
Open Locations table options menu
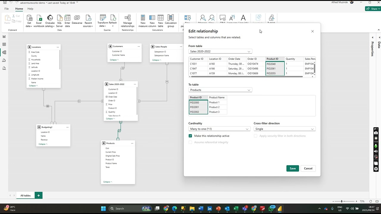pos(58,47)
